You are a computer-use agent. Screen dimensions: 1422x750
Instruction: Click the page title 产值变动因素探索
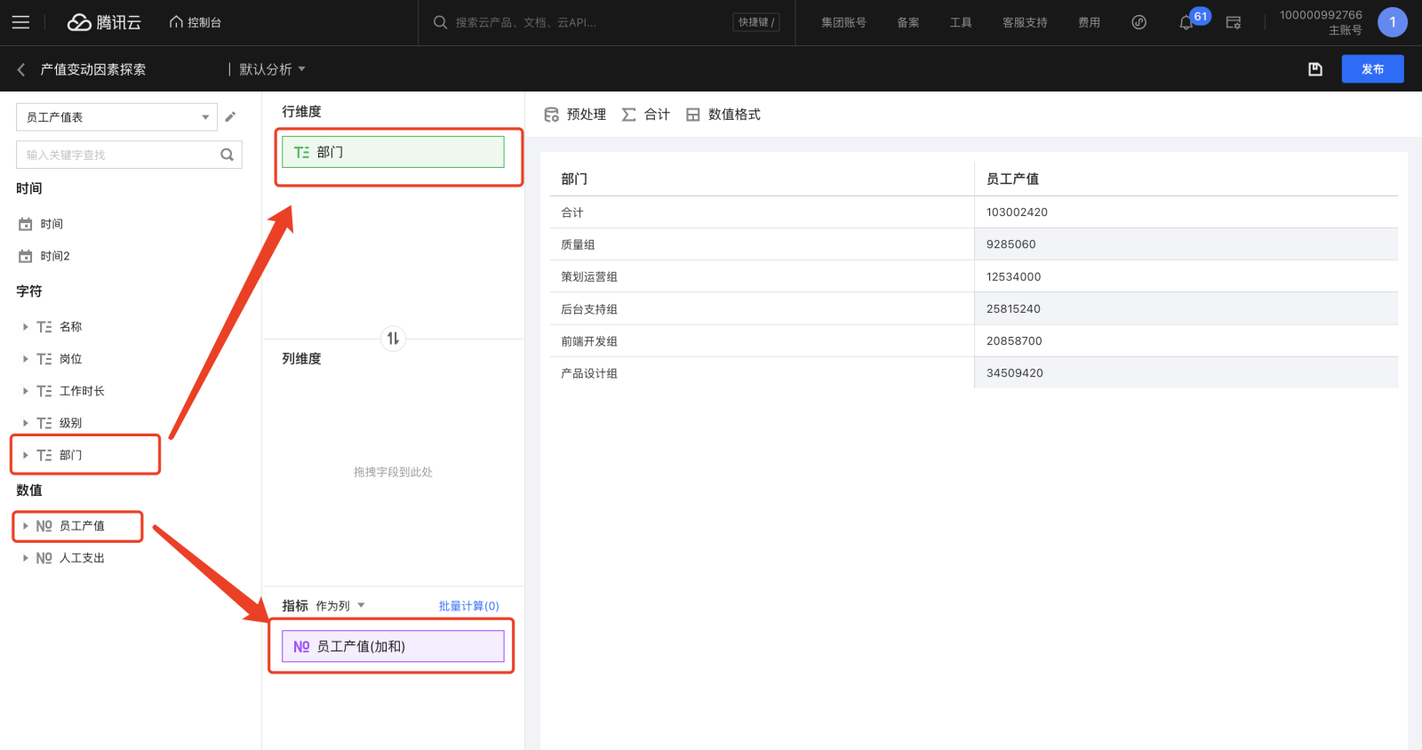(x=93, y=69)
